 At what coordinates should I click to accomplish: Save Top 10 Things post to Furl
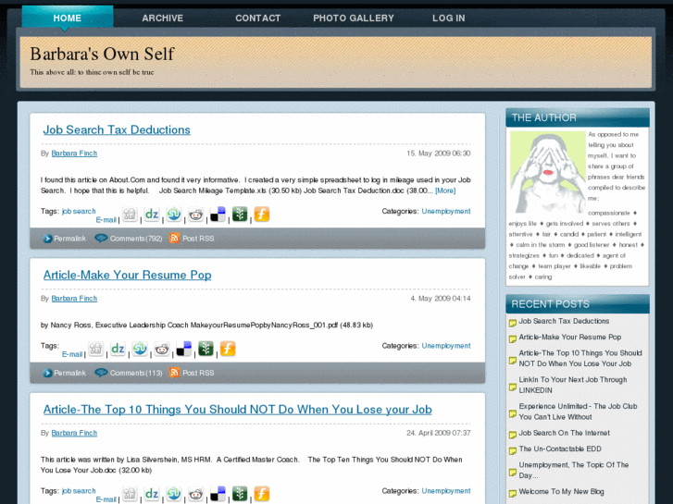[262, 494]
